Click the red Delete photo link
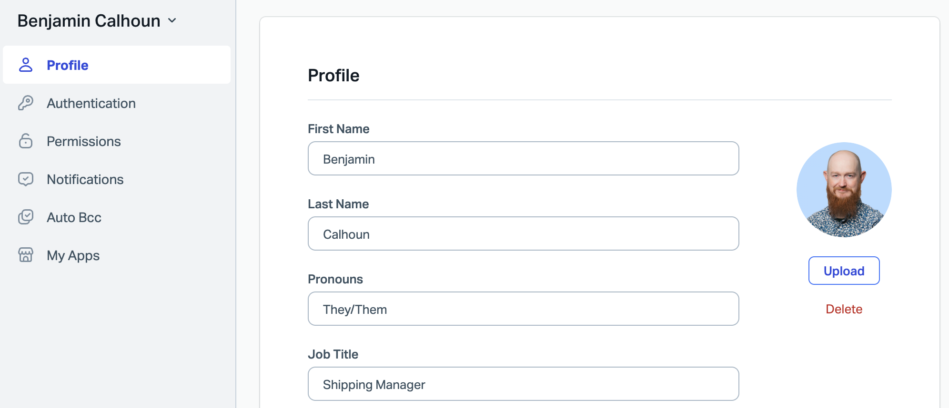Screen dimensions: 949x408 [844, 309]
